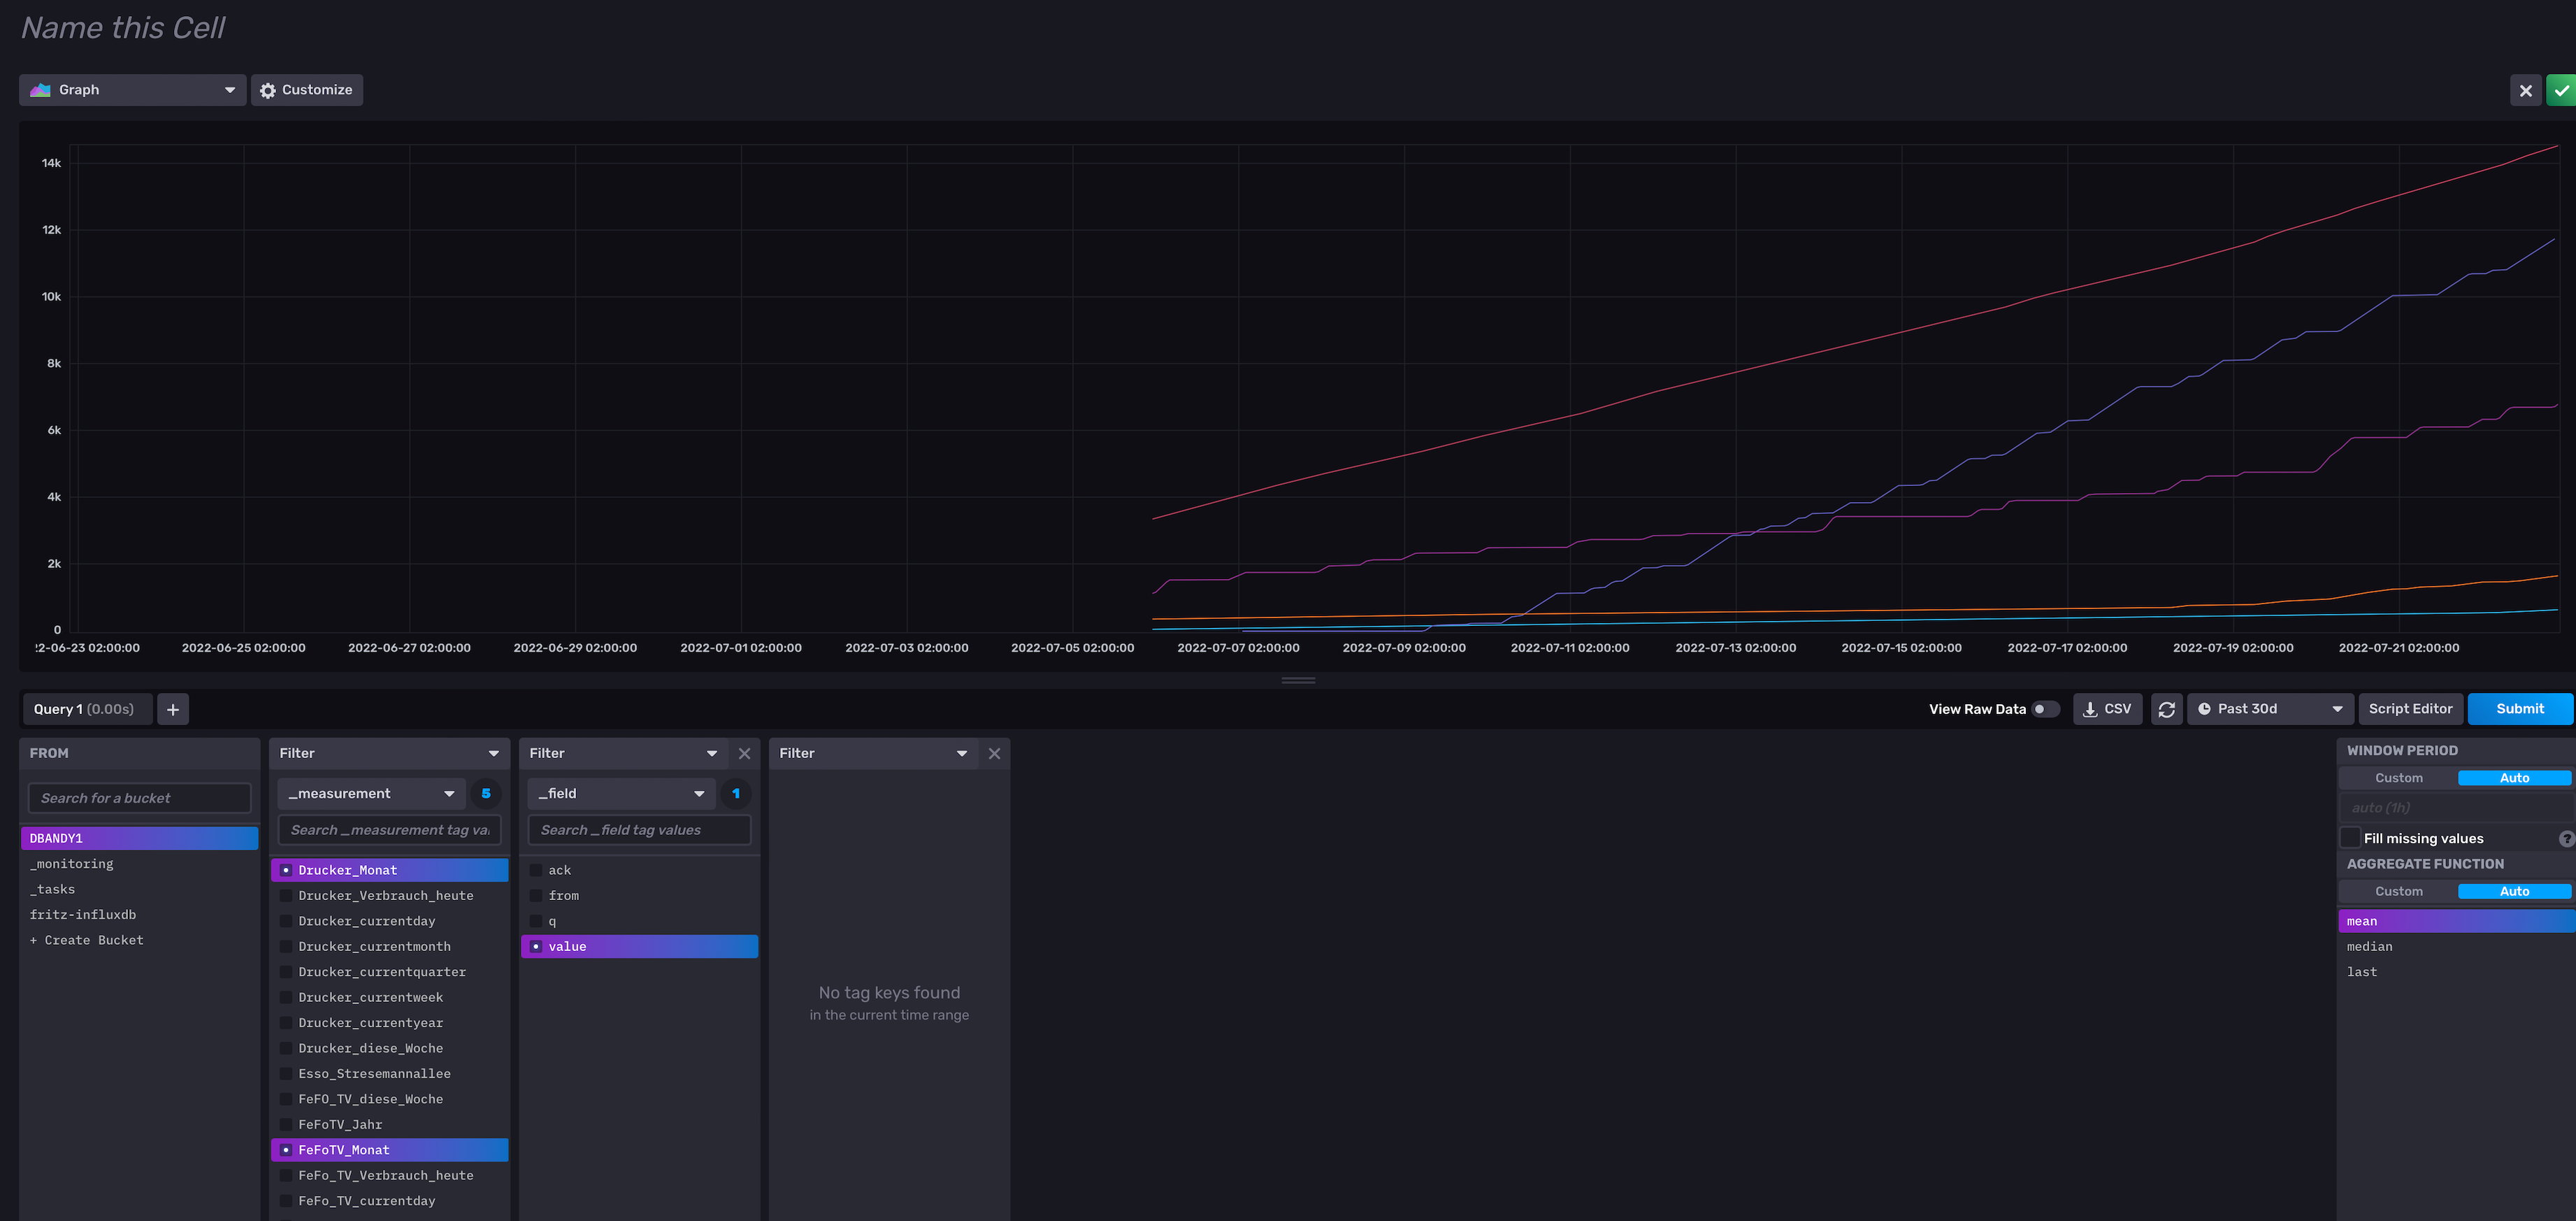Expand the _measurement tag key dropdown
The width and height of the screenshot is (2576, 1221).
tap(371, 794)
